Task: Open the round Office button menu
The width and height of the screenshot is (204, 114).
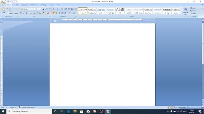Action: (3, 3)
